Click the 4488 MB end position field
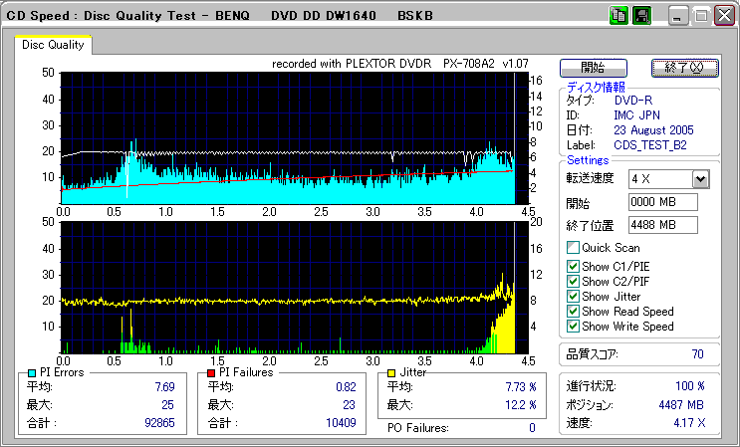The height and width of the screenshot is (447, 740). pyautogui.click(x=662, y=225)
